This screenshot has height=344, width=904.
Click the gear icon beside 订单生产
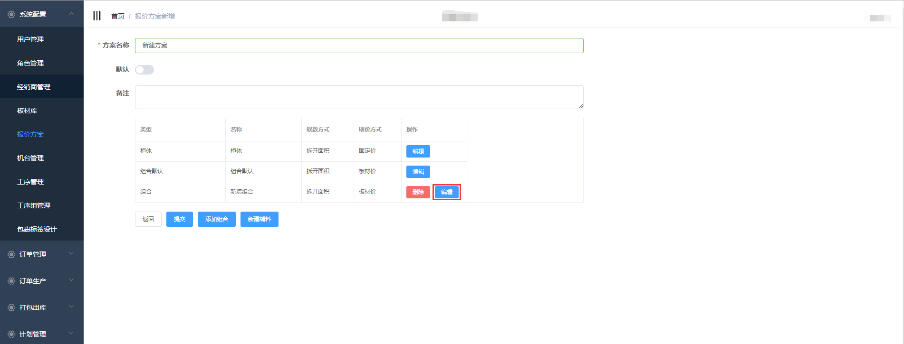(11, 281)
